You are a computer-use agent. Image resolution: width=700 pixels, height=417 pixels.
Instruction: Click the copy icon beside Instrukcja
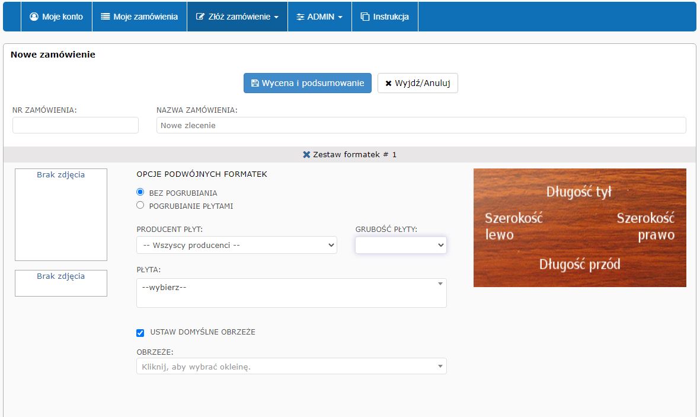(365, 17)
